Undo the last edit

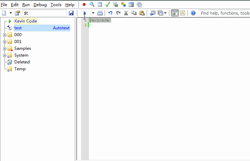pos(110,13)
